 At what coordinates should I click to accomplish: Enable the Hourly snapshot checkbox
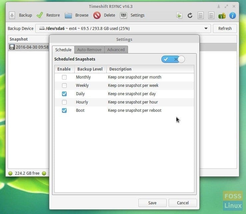tap(64, 102)
